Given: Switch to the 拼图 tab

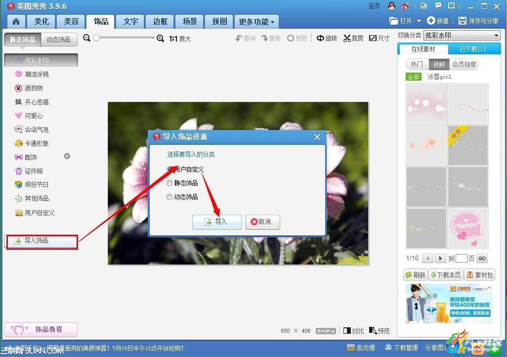Looking at the screenshot, I should click(x=219, y=22).
